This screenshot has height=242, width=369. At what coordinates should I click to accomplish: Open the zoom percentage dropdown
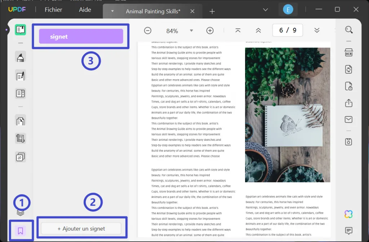[191, 30]
